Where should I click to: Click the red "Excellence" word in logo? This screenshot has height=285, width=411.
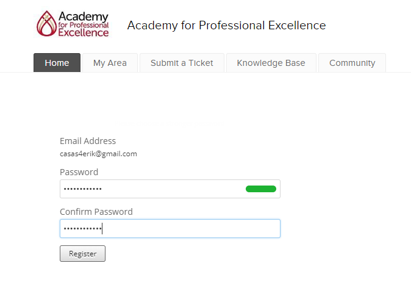(84, 32)
